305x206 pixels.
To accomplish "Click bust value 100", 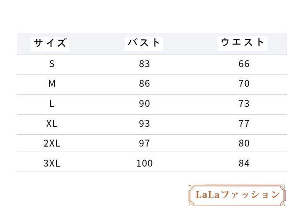I will [144, 163].
